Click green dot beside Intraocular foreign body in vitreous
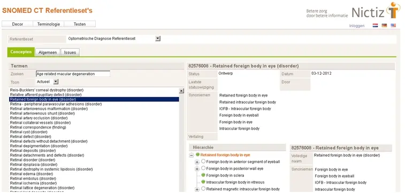 pos(203,182)
